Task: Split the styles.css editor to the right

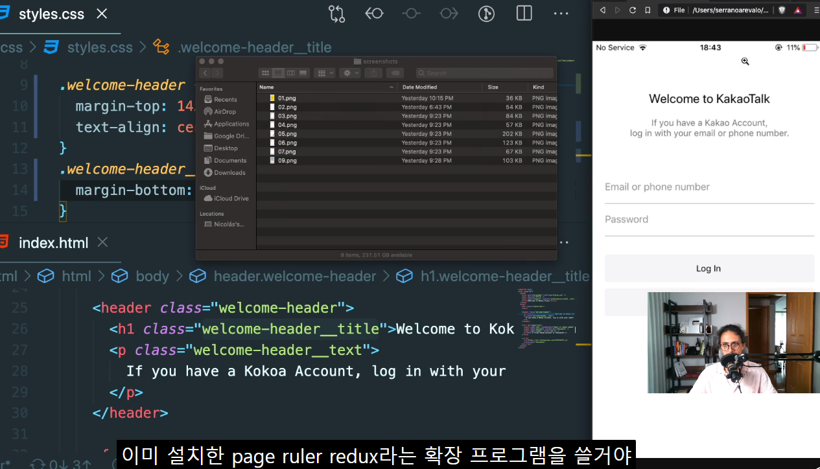Action: click(524, 14)
